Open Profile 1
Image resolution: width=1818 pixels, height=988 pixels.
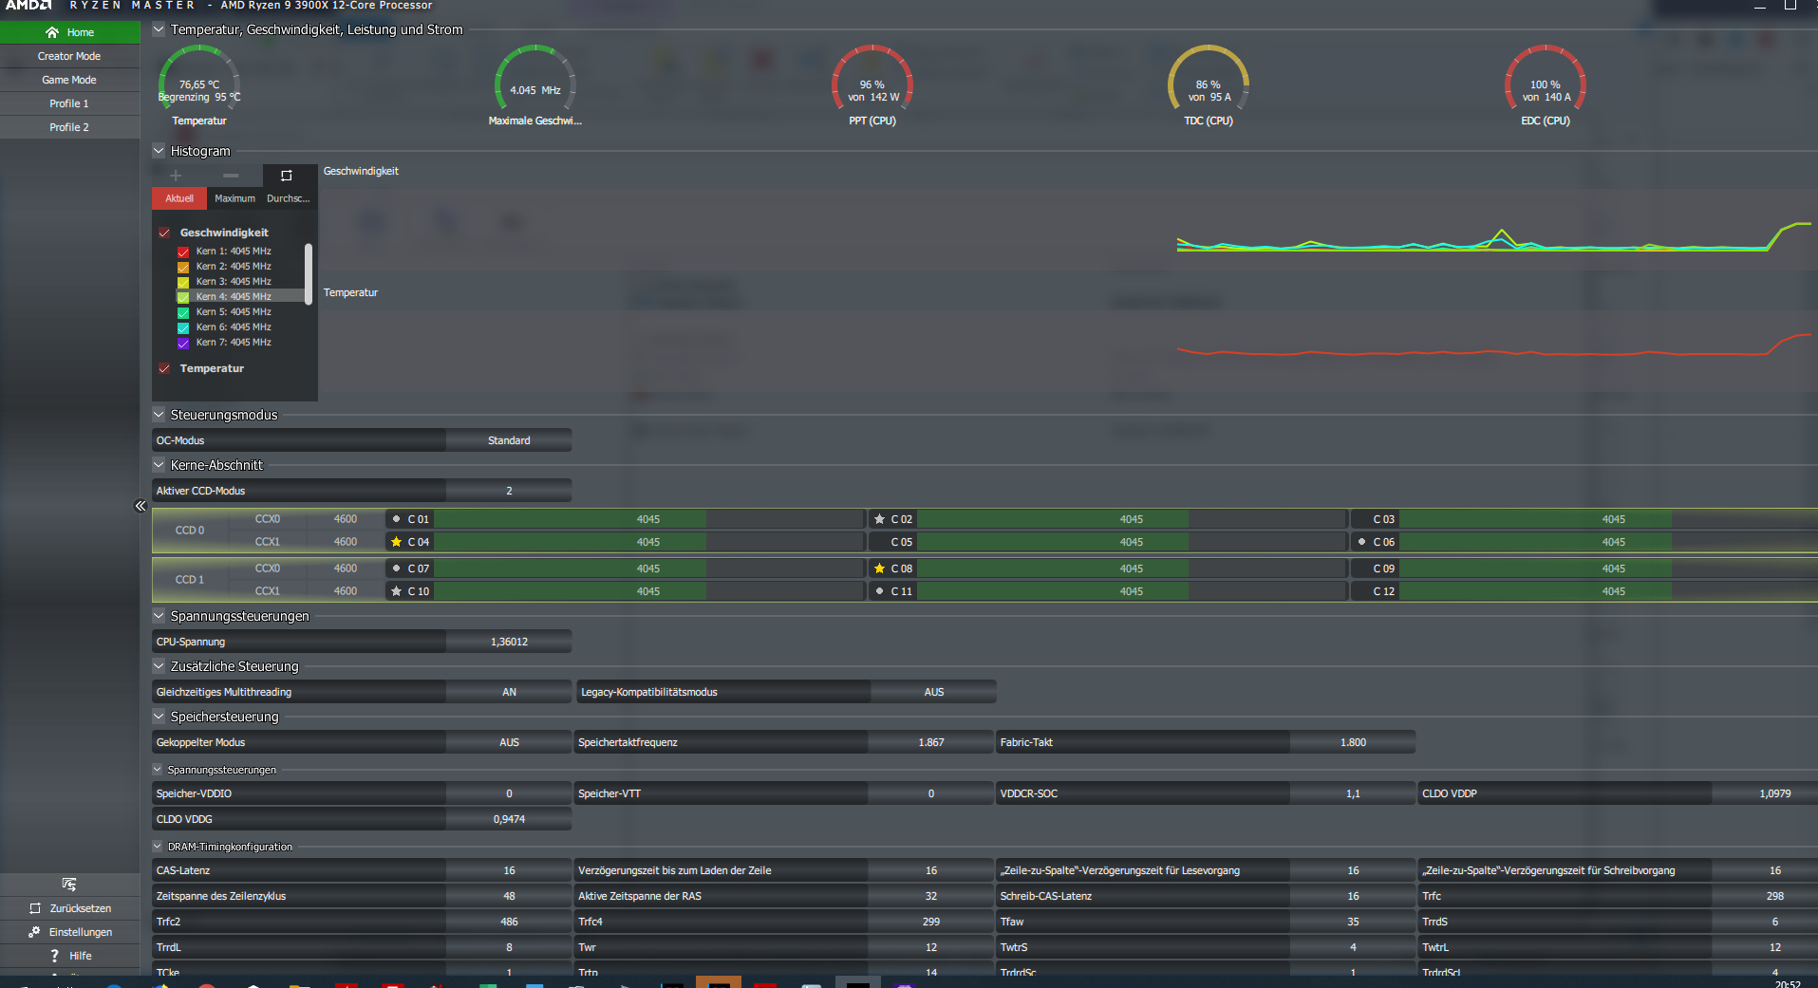pyautogui.click(x=69, y=103)
